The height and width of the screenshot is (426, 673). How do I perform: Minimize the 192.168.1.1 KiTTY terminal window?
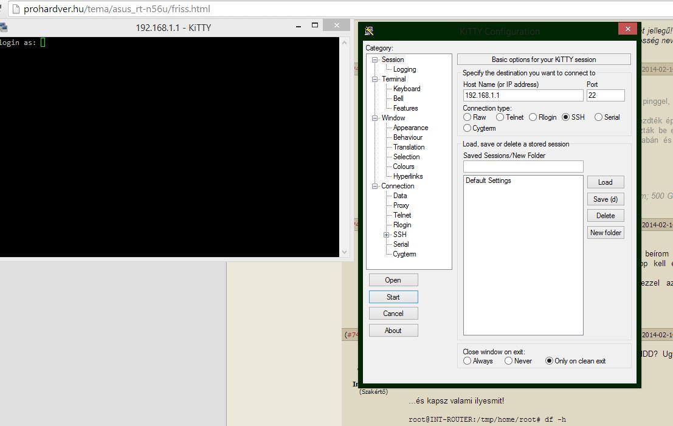(x=299, y=27)
